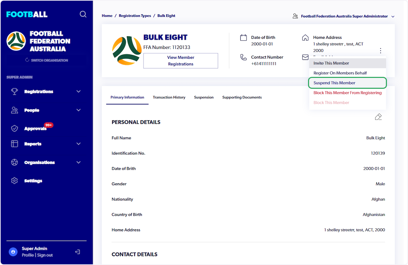Click Switch Organisation button
Screen dimensions: 408x265
click(47, 60)
